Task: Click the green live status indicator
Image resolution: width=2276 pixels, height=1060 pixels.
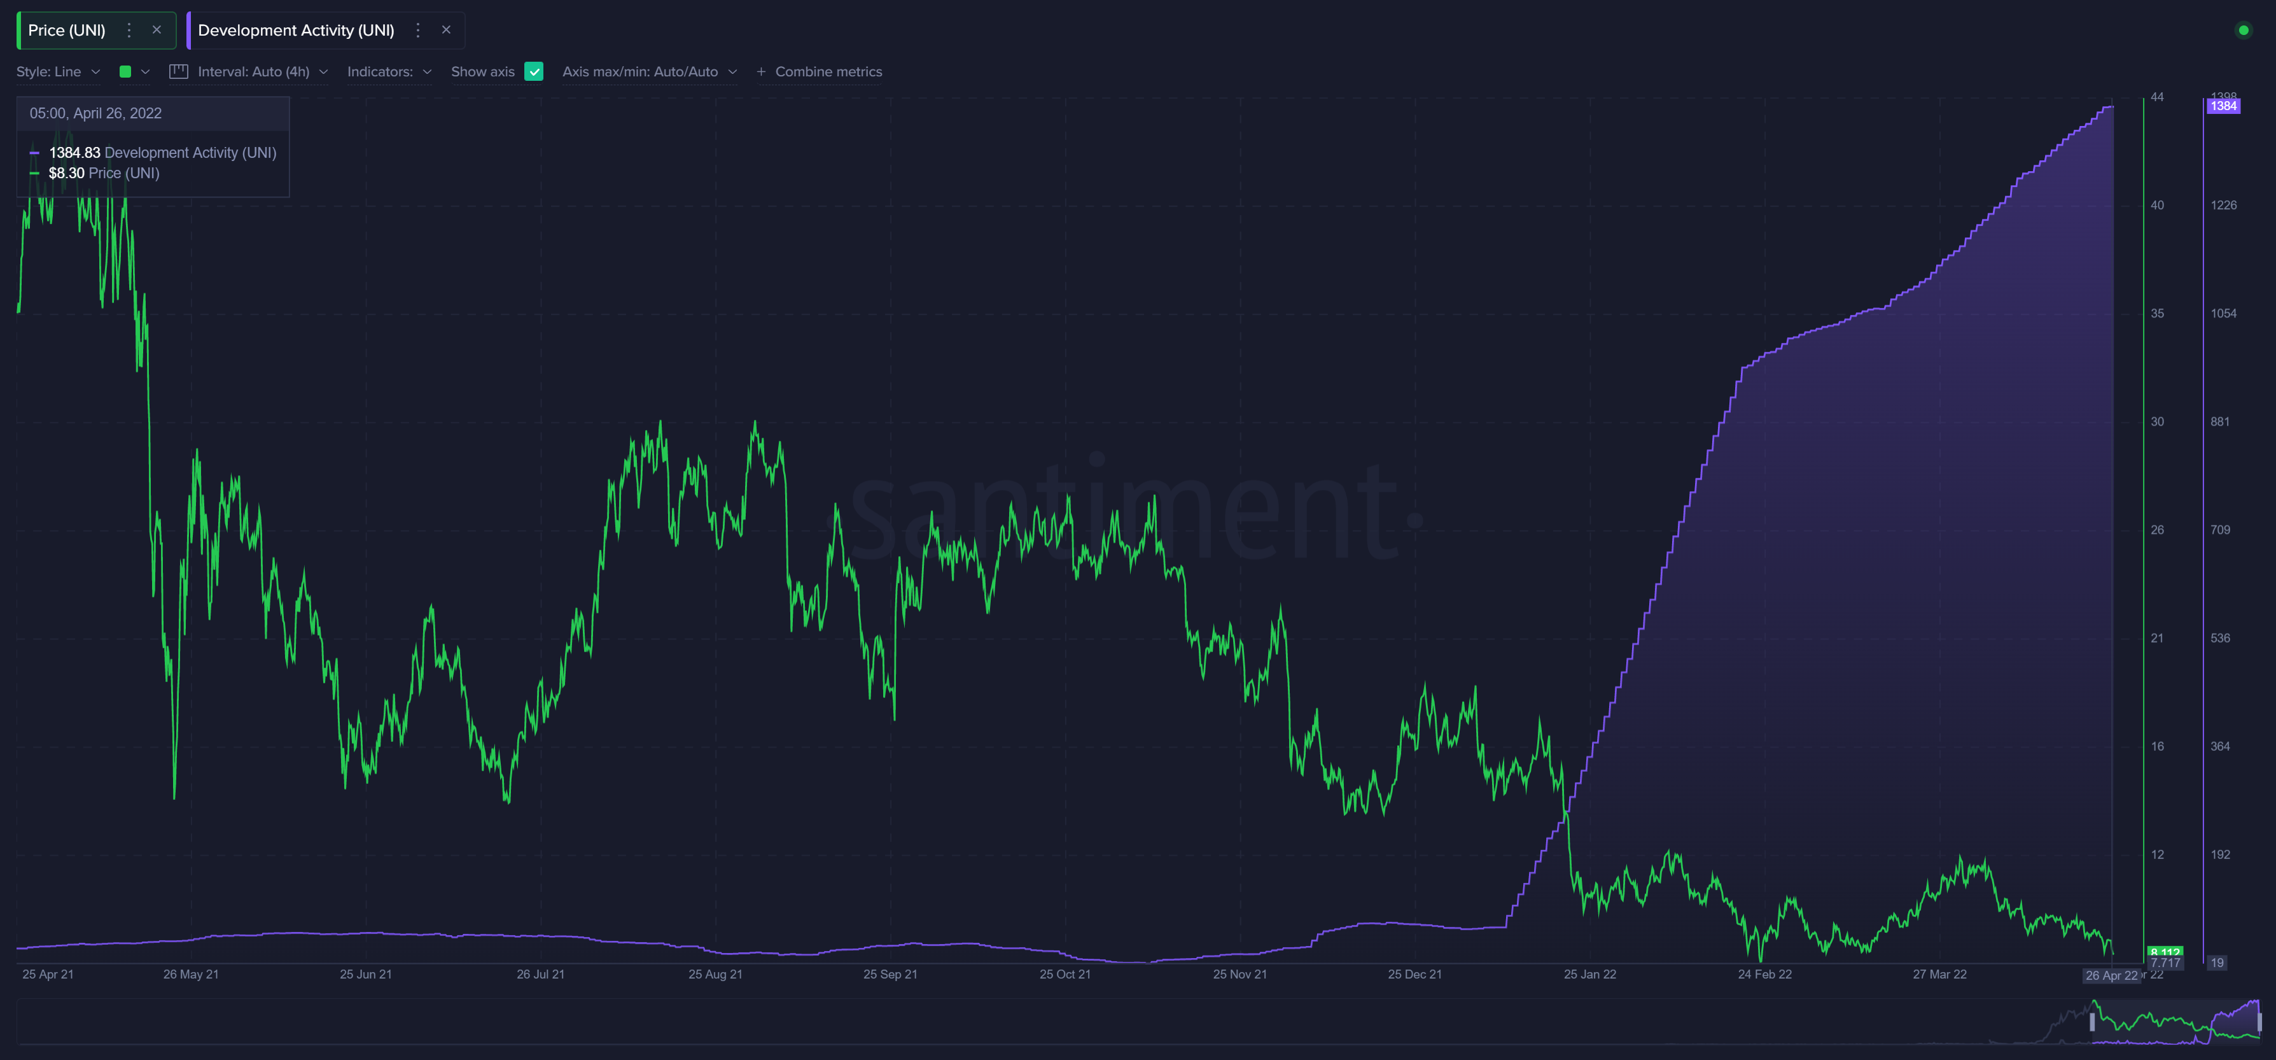Action: pos(2244,30)
